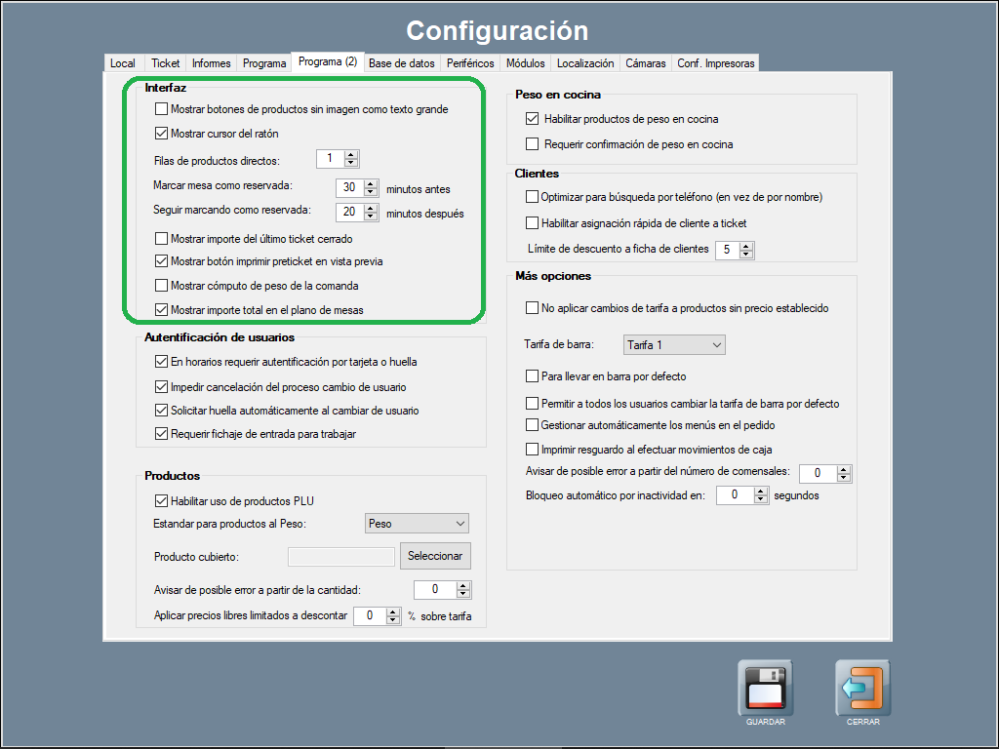This screenshot has width=999, height=749.
Task: Uncheck Mostrar cursor del ratón
Action: tap(162, 134)
